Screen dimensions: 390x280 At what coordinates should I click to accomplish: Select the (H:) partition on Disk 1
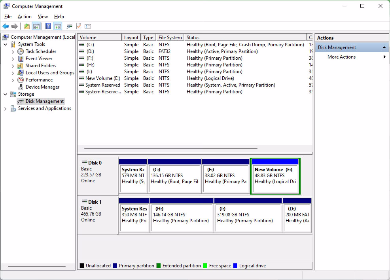[182, 215]
